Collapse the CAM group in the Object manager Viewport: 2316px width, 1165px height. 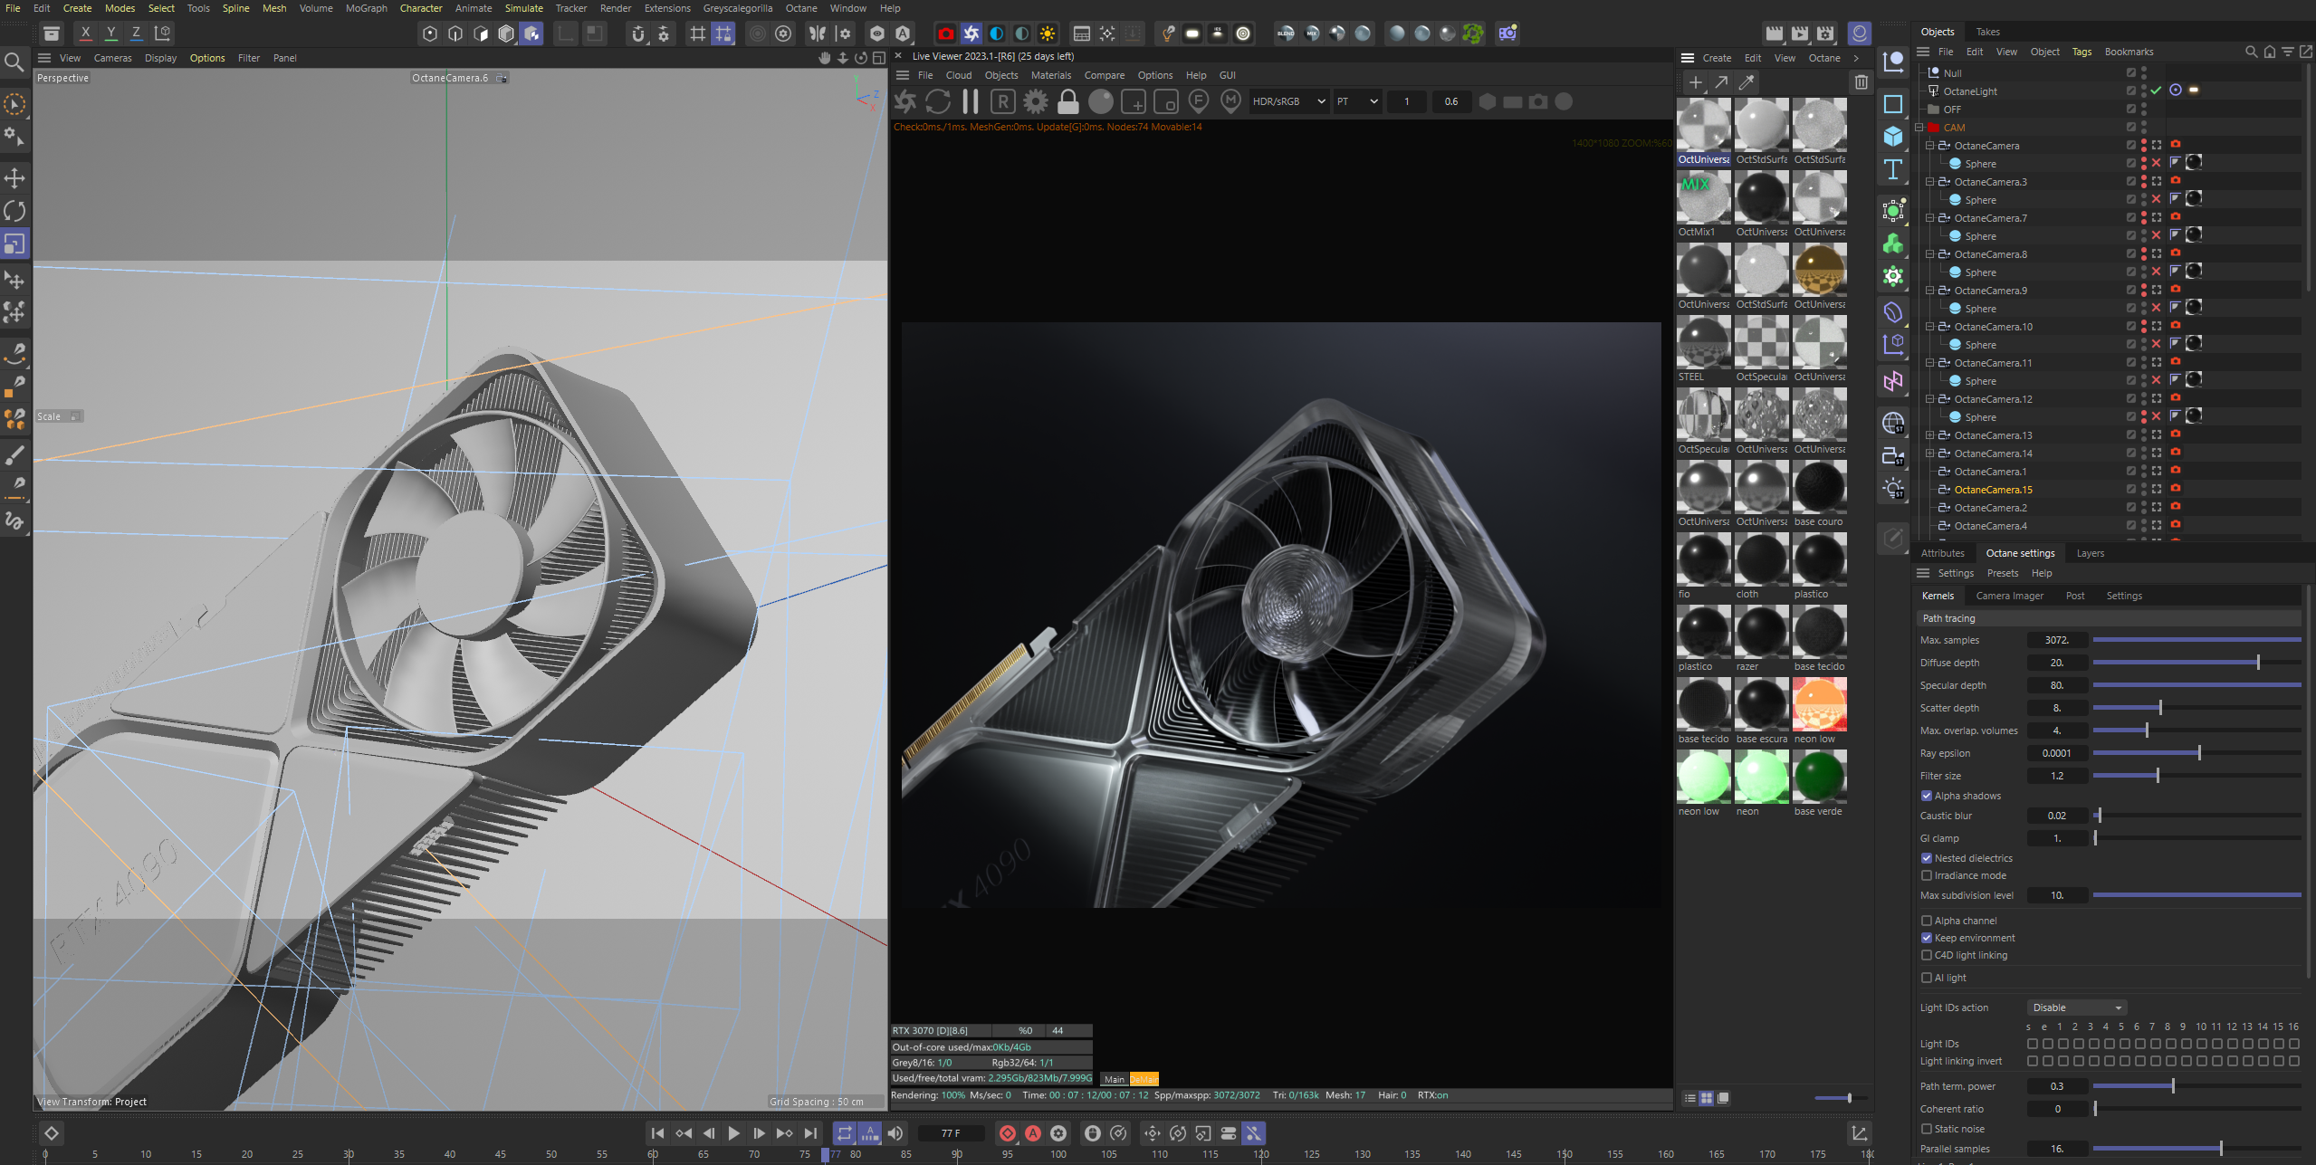[1920, 128]
